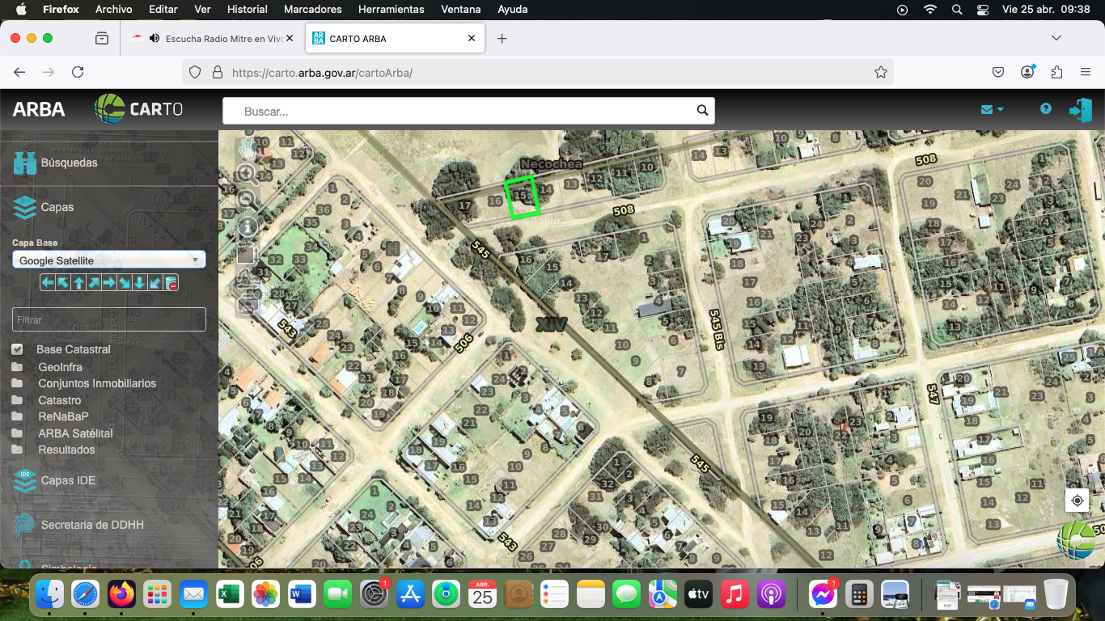Open the mail contact dropdown
Viewport: 1105px width, 621px height.
click(x=992, y=109)
